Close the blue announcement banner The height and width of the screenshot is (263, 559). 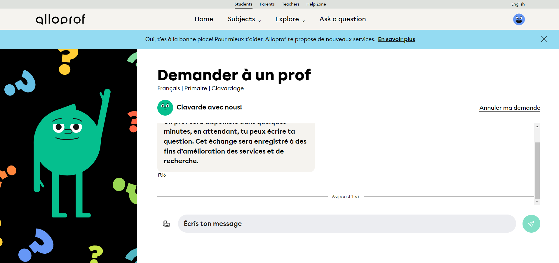pyautogui.click(x=544, y=39)
